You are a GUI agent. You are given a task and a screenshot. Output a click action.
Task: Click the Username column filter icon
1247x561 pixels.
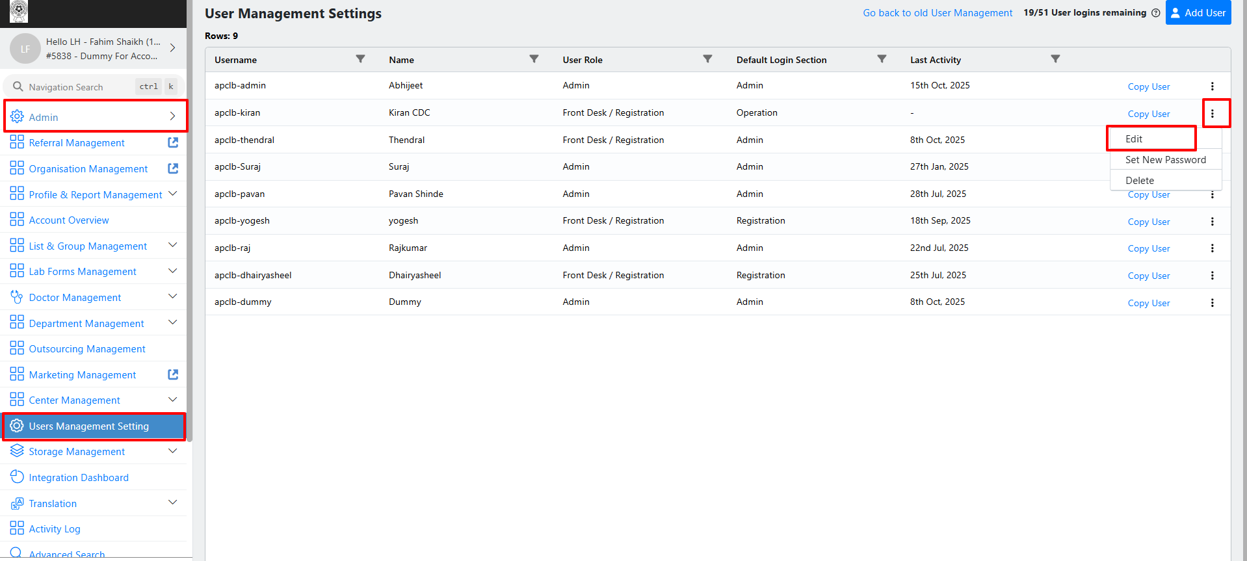pos(360,59)
